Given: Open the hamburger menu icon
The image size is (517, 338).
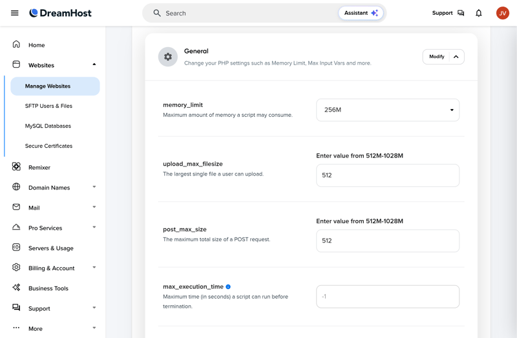Looking at the screenshot, I should 14,13.
